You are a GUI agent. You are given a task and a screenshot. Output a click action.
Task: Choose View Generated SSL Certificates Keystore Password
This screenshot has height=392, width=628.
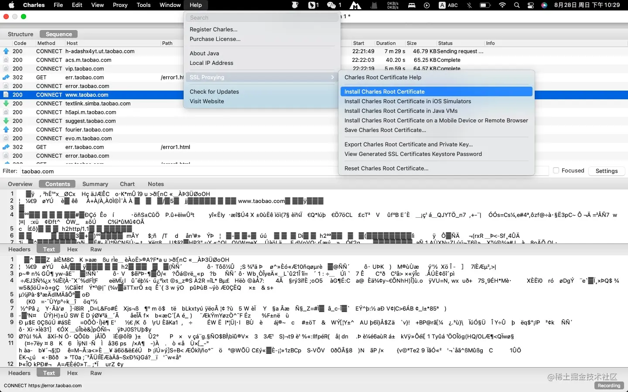click(x=436, y=154)
